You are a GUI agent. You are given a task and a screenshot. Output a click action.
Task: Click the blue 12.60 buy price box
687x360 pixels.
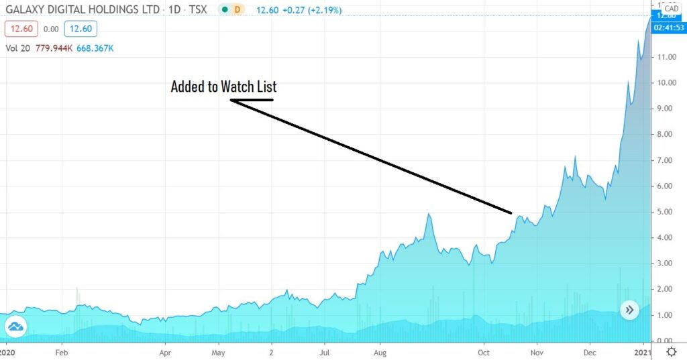pos(81,29)
